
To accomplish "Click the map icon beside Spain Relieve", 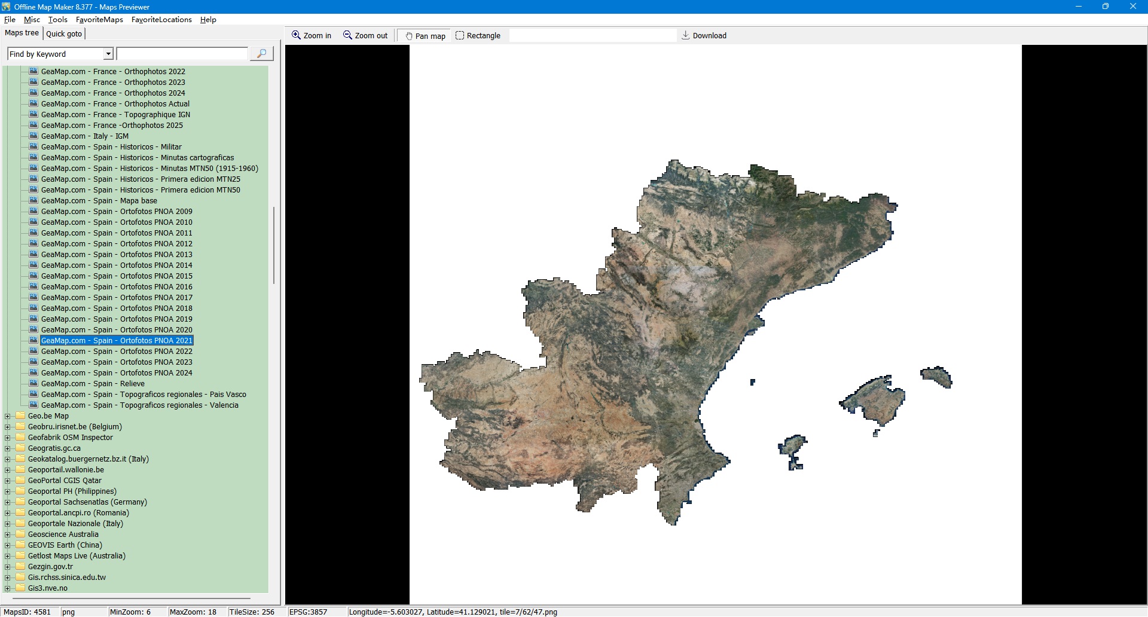I will [33, 383].
